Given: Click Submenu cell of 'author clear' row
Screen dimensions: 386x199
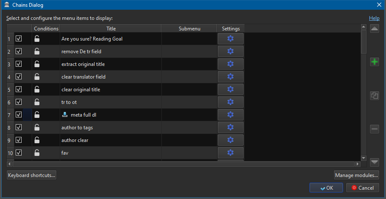Looking at the screenshot, I should [189, 140].
